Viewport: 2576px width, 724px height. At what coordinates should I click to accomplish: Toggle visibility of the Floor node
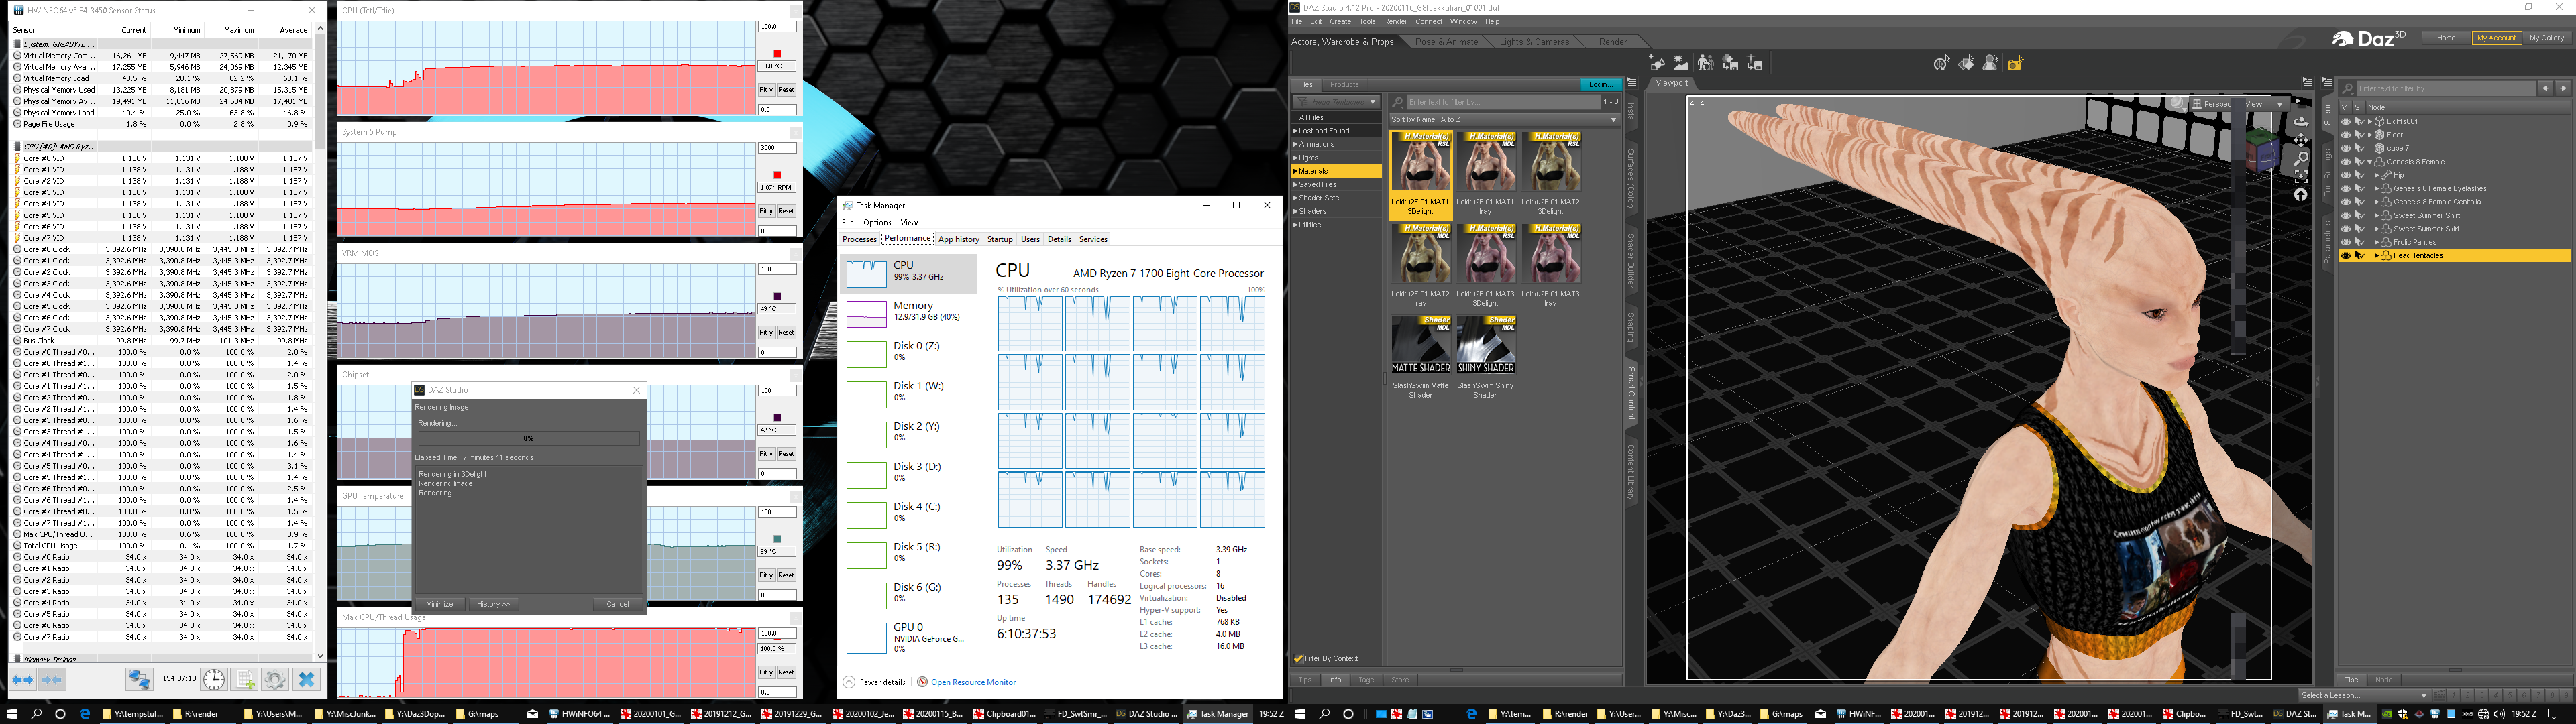pos(2345,135)
